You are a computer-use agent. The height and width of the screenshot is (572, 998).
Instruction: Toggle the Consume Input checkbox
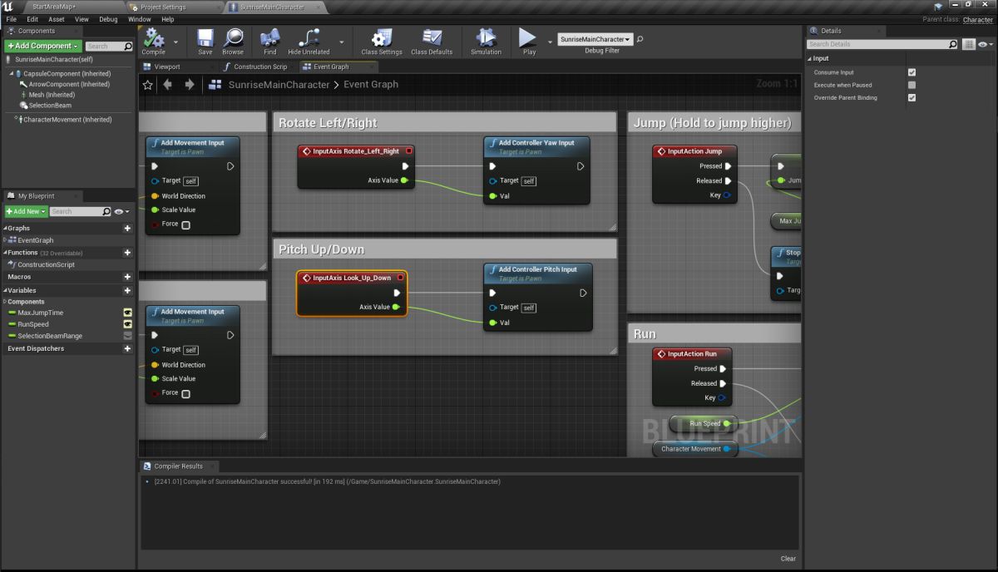[x=912, y=72]
